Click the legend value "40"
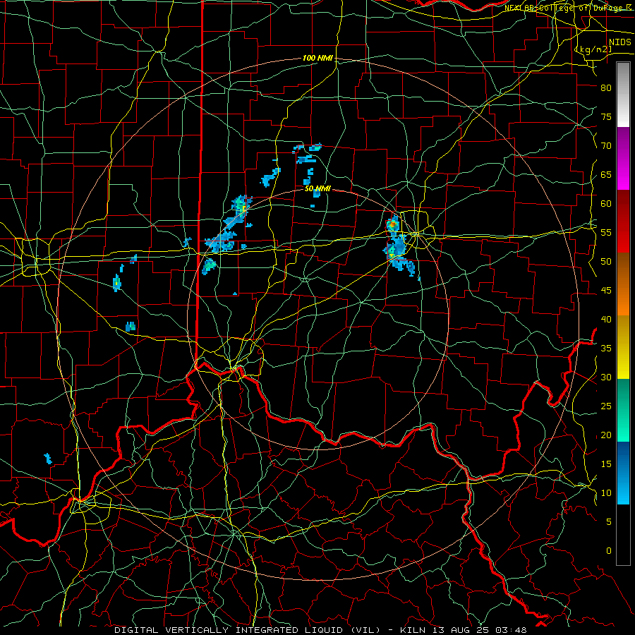The width and height of the screenshot is (635, 635). 606,320
